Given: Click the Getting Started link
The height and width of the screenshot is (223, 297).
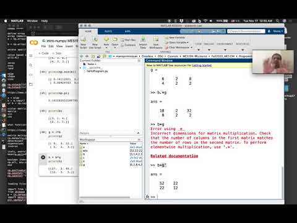Looking at the screenshot, I should pyautogui.click(x=202, y=65).
